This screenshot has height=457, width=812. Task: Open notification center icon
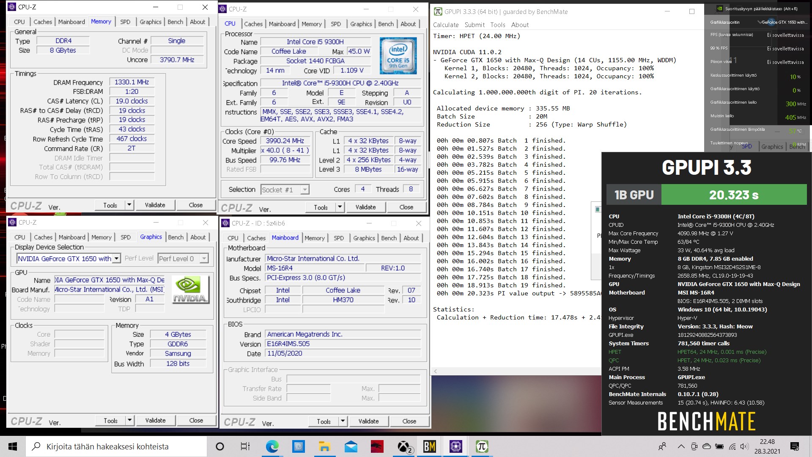(x=795, y=446)
